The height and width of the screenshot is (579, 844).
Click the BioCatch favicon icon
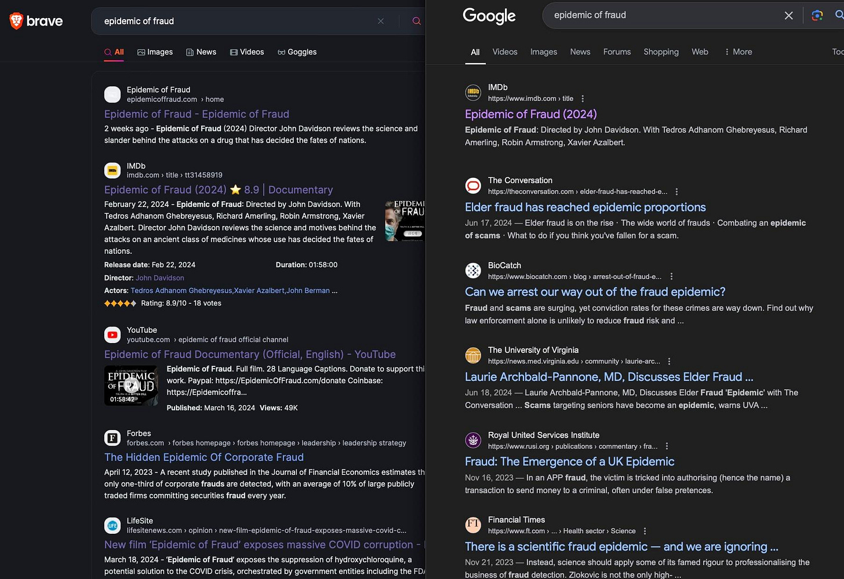(x=474, y=271)
